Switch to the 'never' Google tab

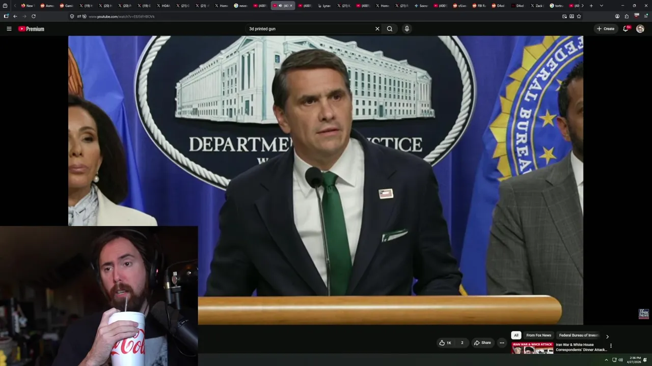click(x=241, y=6)
